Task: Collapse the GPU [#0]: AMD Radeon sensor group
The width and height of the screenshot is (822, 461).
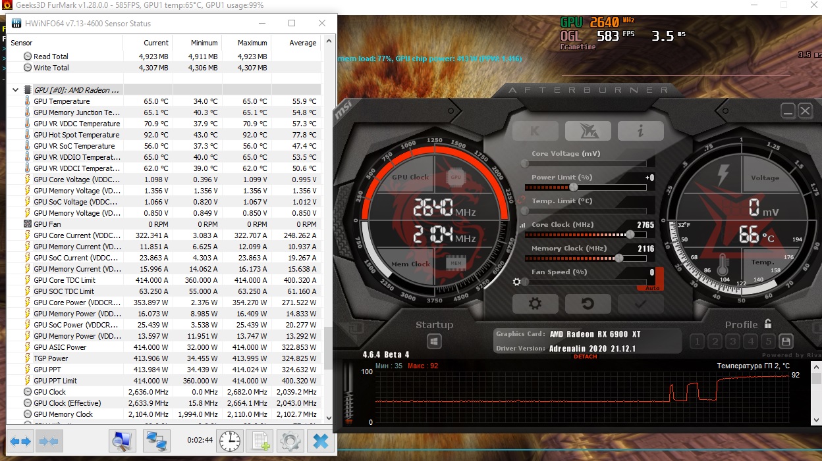Action: (16, 89)
